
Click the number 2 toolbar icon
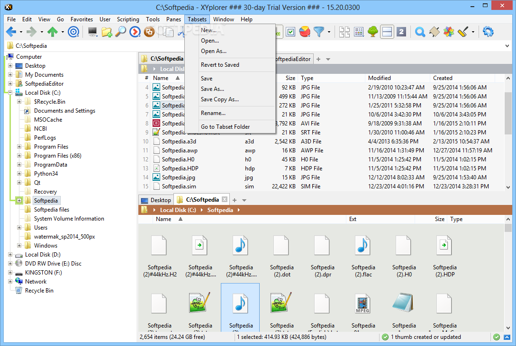pyautogui.click(x=401, y=32)
